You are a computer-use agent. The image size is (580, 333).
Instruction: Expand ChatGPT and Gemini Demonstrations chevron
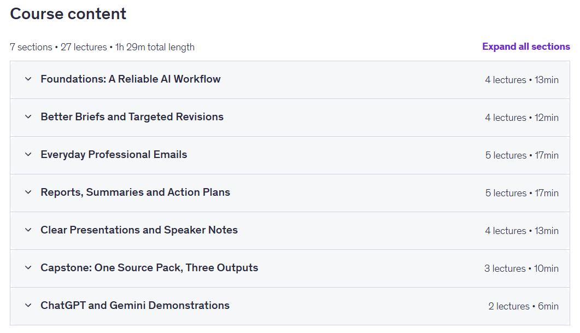[x=28, y=306]
